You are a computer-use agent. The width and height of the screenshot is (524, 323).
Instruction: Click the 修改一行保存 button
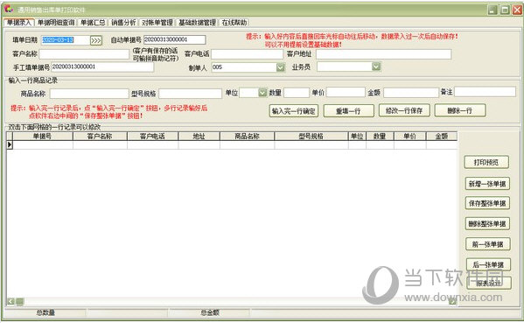tap(404, 110)
